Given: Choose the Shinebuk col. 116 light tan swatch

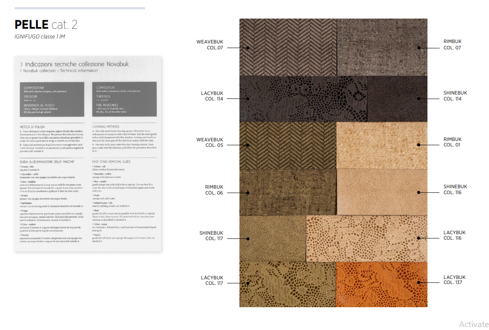Looking at the screenshot, I should click(382, 192).
